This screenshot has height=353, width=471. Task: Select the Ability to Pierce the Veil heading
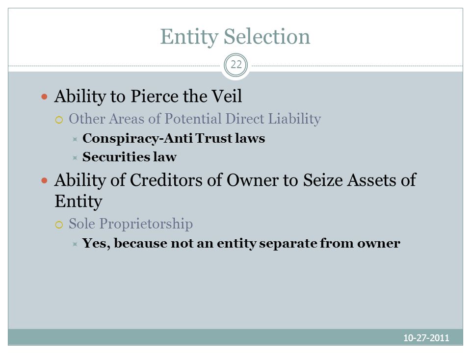coord(148,97)
